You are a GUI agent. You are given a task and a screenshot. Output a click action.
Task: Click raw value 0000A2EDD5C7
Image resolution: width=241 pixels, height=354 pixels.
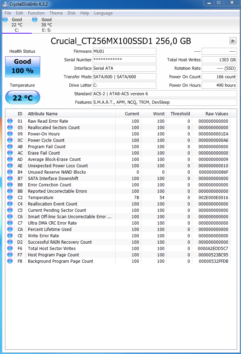213,249
